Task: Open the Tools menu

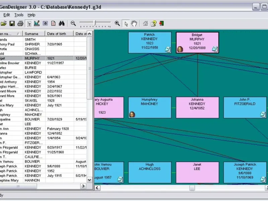Action: 19,15
